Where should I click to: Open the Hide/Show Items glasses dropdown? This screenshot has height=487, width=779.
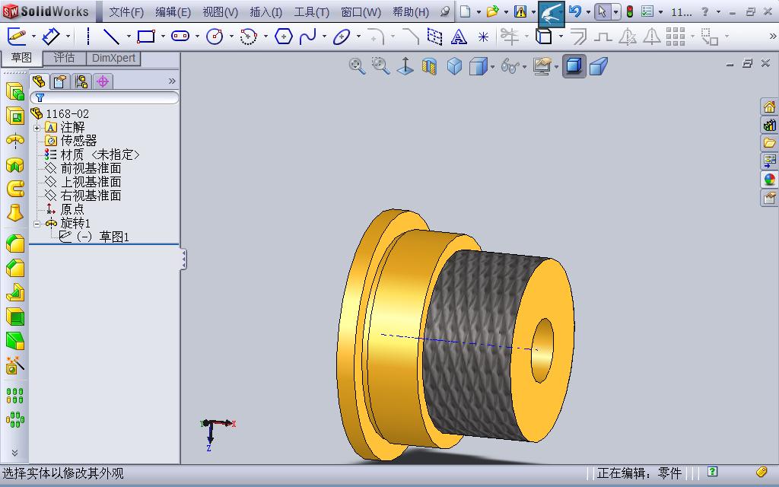[525, 67]
